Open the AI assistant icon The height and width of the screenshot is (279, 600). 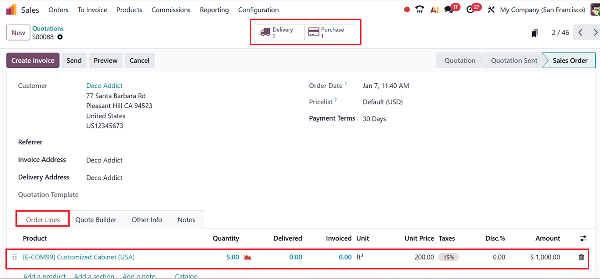click(434, 10)
